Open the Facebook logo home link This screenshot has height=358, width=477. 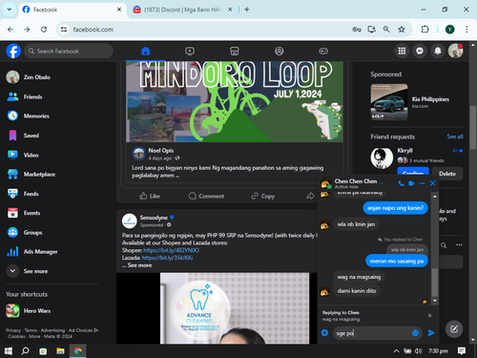tap(13, 51)
